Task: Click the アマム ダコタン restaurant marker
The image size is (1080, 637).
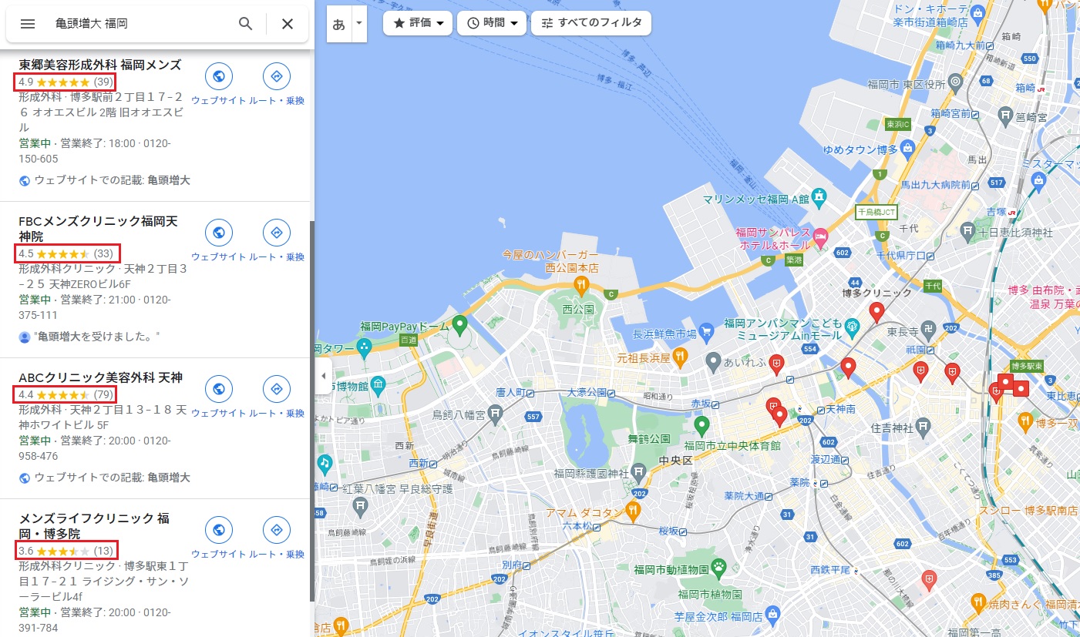Action: (633, 511)
